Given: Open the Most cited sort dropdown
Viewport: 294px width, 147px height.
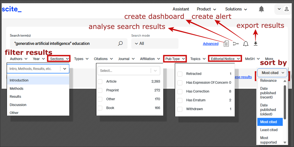Looking at the screenshot, I should tap(273, 73).
